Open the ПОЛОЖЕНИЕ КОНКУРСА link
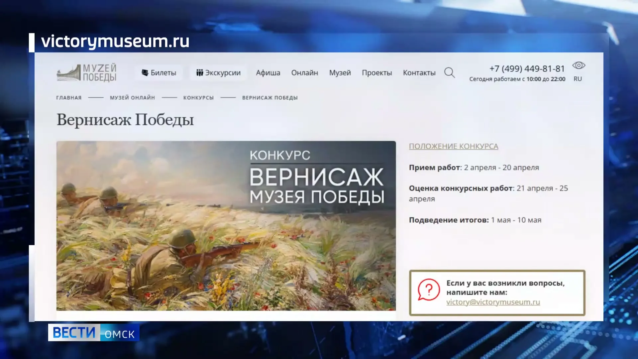Image resolution: width=638 pixels, height=359 pixels. tap(453, 146)
